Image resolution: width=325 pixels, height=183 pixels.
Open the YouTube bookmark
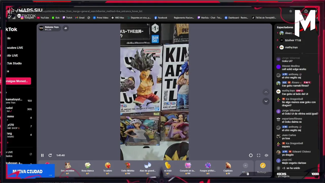43,18
